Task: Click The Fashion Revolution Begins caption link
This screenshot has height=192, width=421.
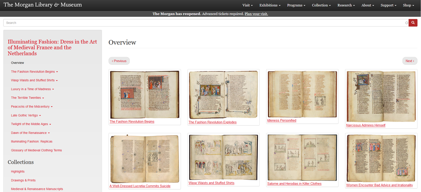Action: click(132, 122)
